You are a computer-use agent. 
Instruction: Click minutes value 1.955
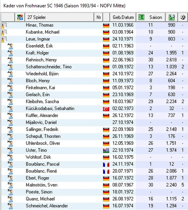click(171, 53)
